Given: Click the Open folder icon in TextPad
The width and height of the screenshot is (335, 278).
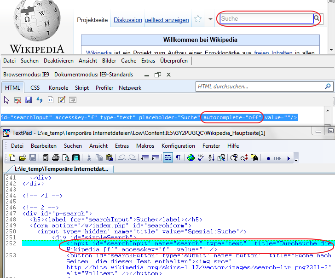Looking at the screenshot, I should [23, 158].
